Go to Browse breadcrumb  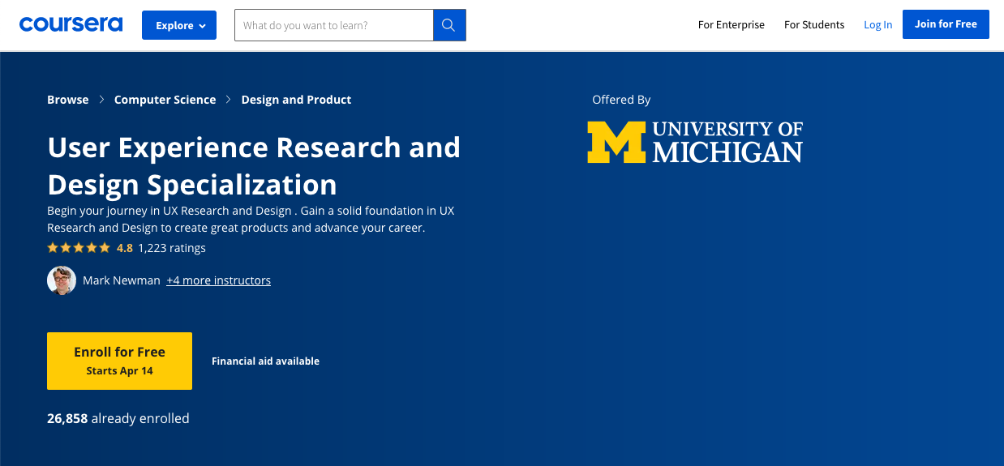pos(68,100)
